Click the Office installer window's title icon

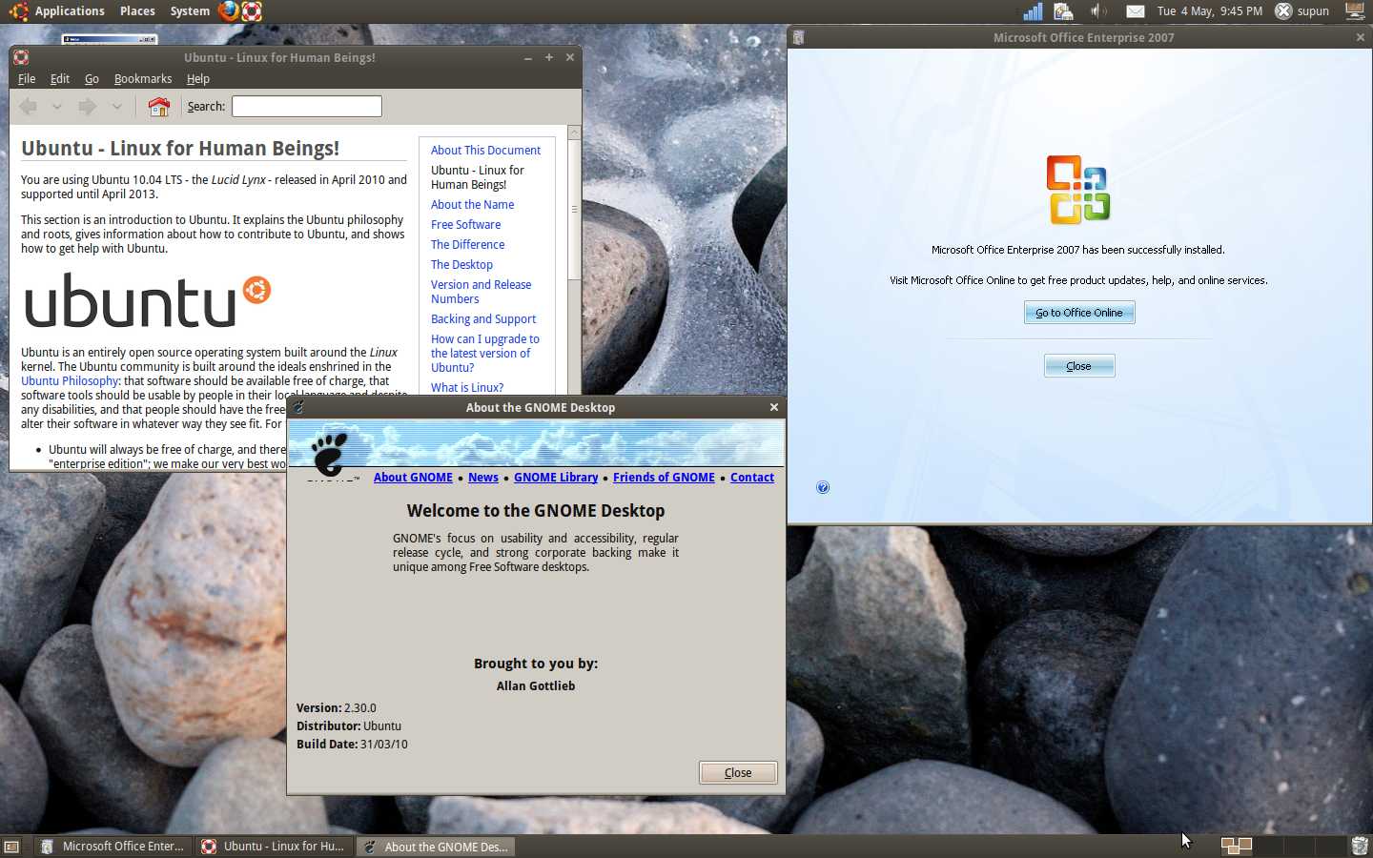click(799, 37)
